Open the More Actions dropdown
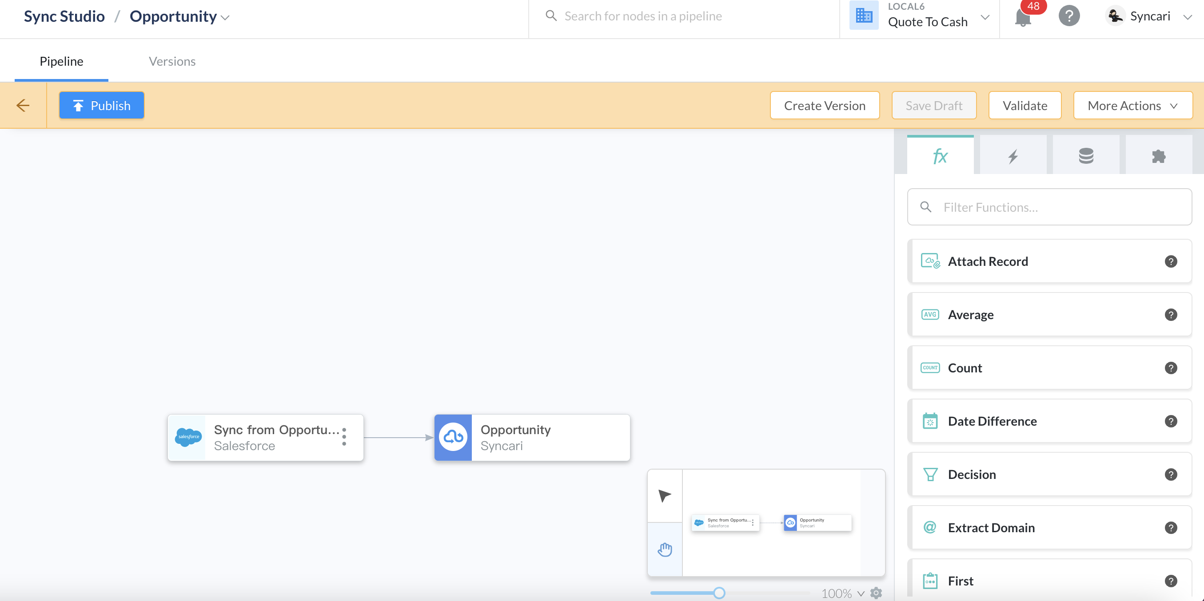This screenshot has width=1204, height=601. point(1133,106)
